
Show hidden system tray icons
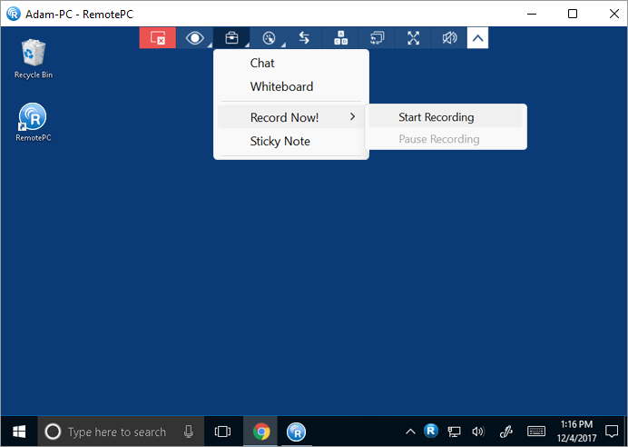pos(410,432)
